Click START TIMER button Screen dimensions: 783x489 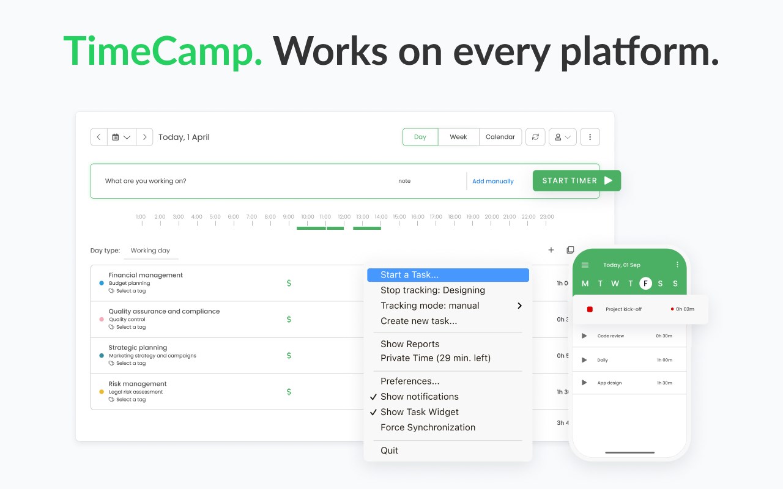(577, 180)
